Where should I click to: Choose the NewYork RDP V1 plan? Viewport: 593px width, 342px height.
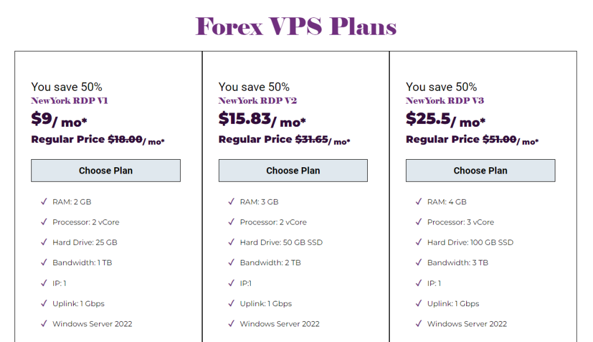coord(105,171)
